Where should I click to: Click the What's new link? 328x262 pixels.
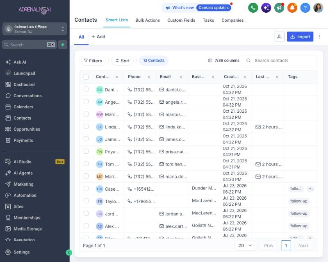[180, 8]
